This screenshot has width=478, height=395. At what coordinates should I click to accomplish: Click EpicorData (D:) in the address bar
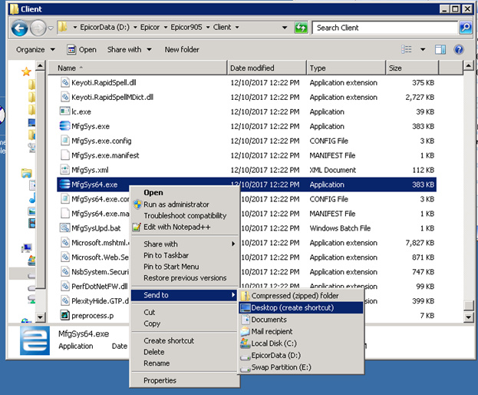click(104, 27)
